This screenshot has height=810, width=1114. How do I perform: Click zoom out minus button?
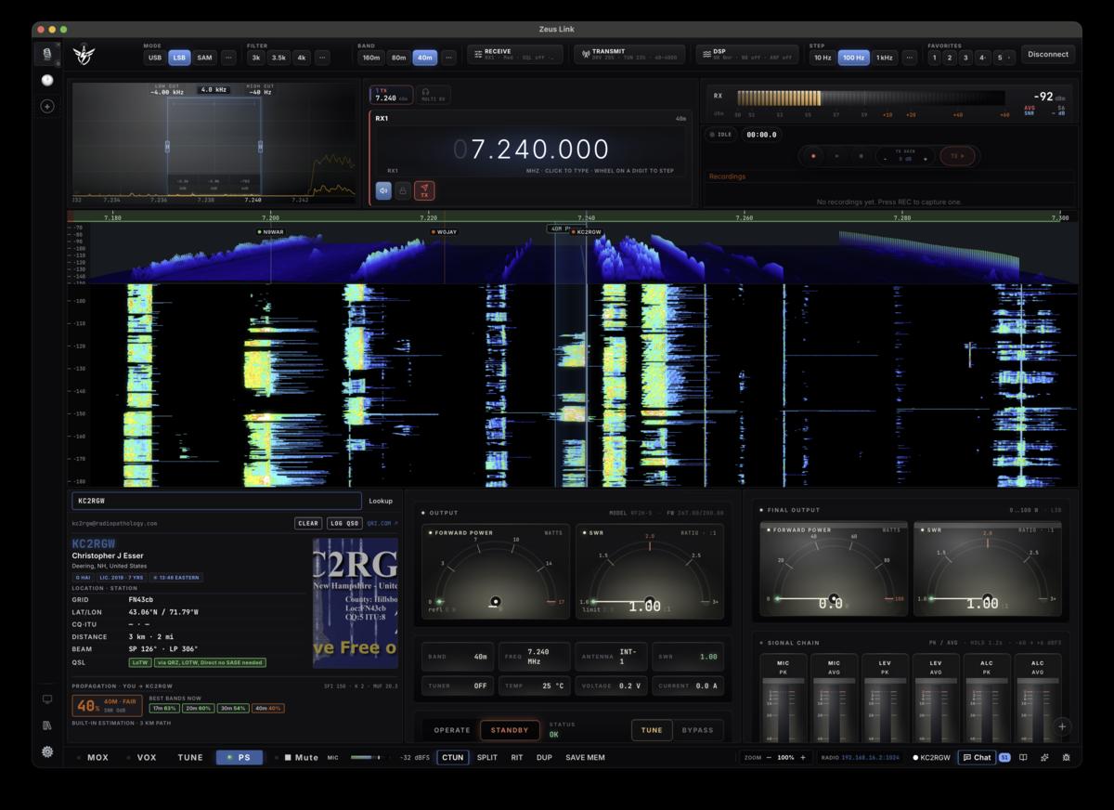(x=769, y=757)
